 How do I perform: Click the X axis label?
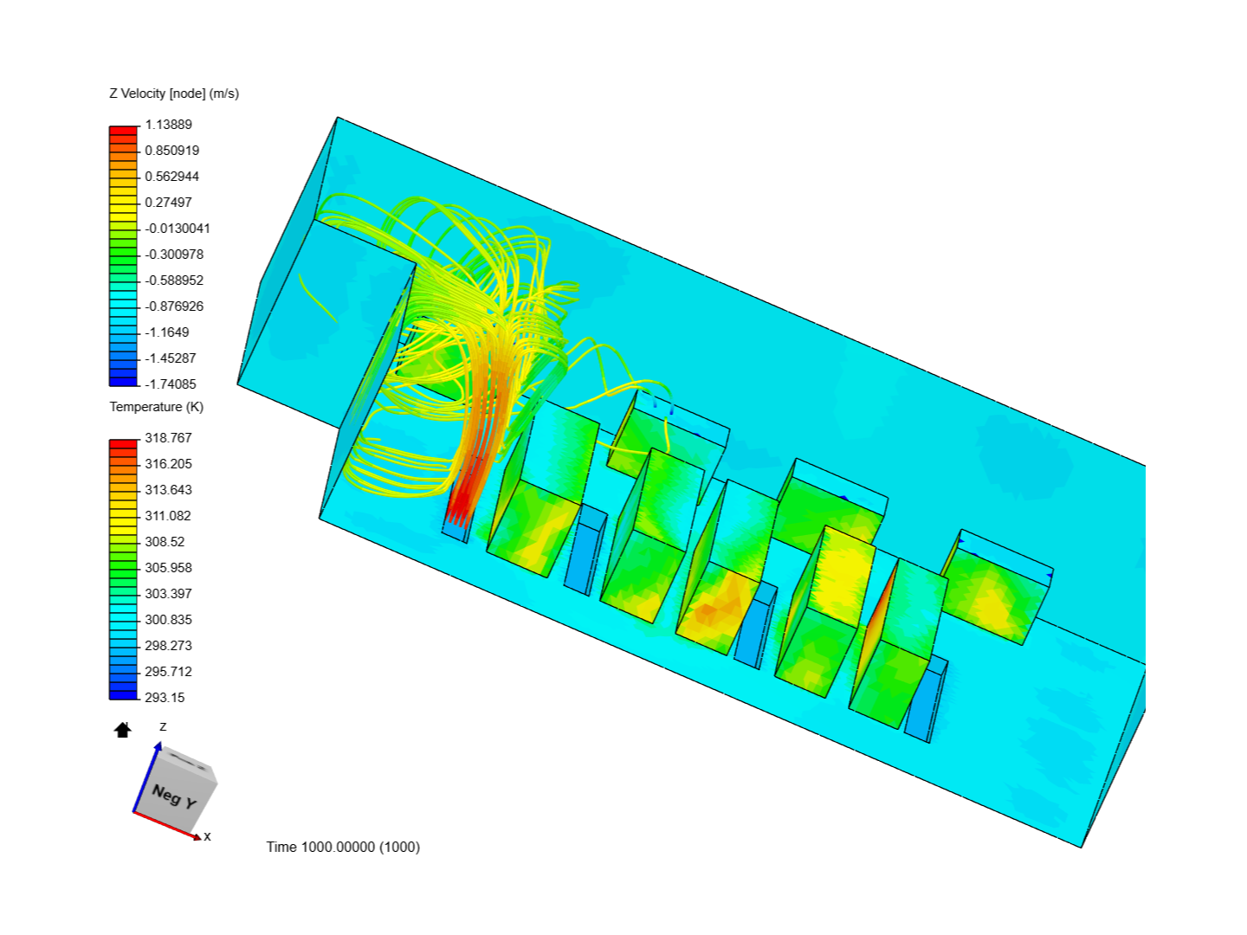(207, 836)
